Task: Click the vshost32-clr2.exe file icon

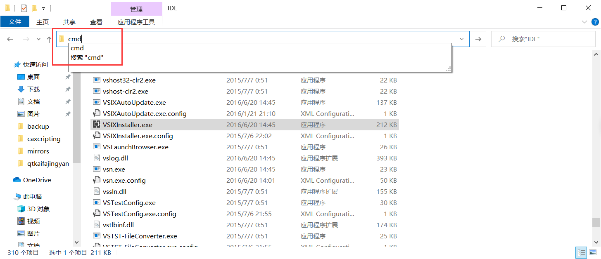Action: tap(97, 80)
